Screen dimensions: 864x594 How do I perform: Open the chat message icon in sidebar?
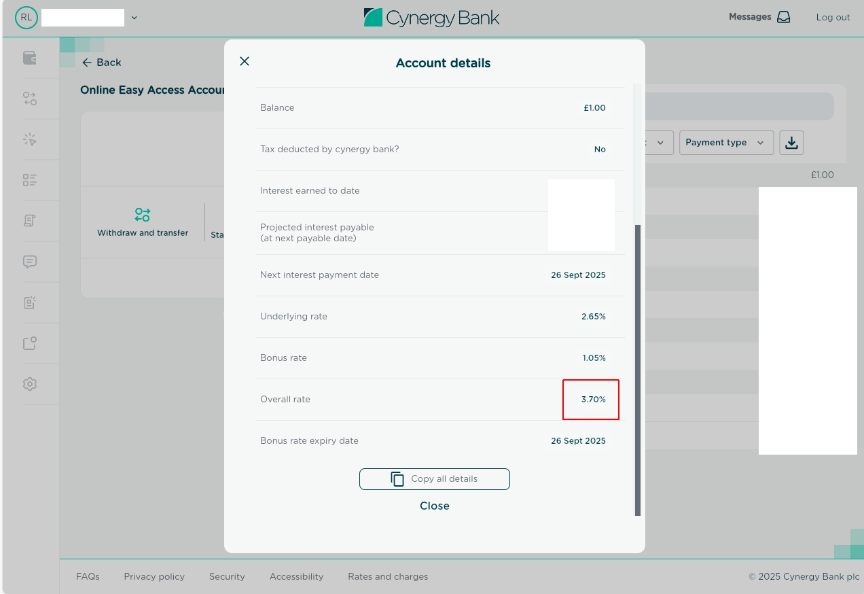(30, 262)
